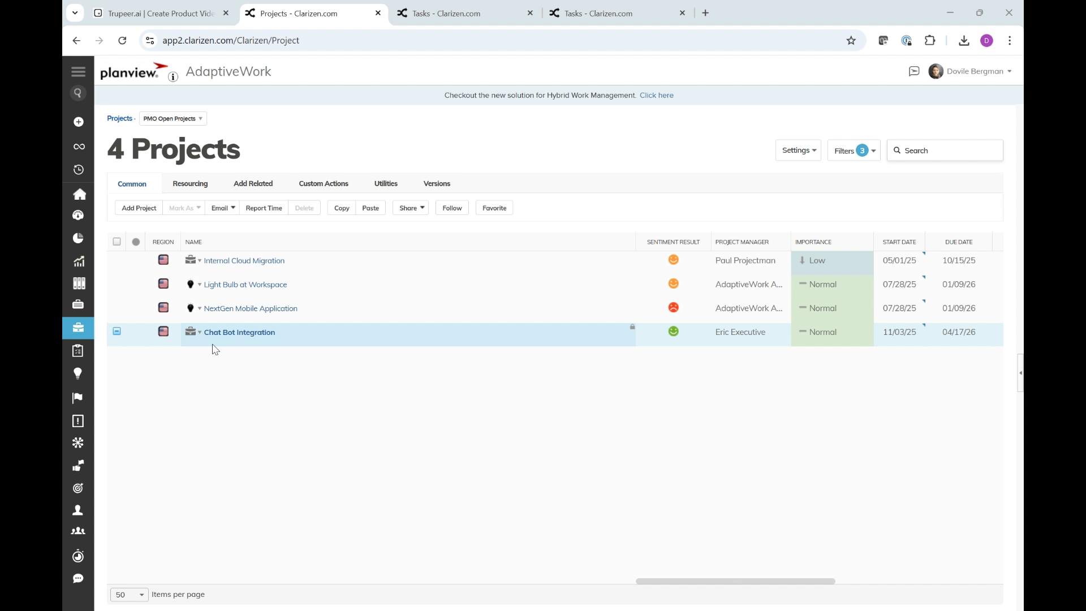Screen dimensions: 1086x611
Task: Toggle the select-all checkbox in the header row
Action: (117, 242)
